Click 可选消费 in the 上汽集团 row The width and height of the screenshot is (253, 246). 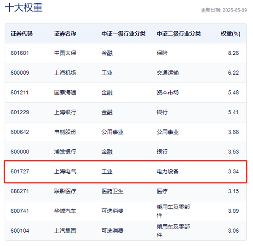click(x=112, y=231)
